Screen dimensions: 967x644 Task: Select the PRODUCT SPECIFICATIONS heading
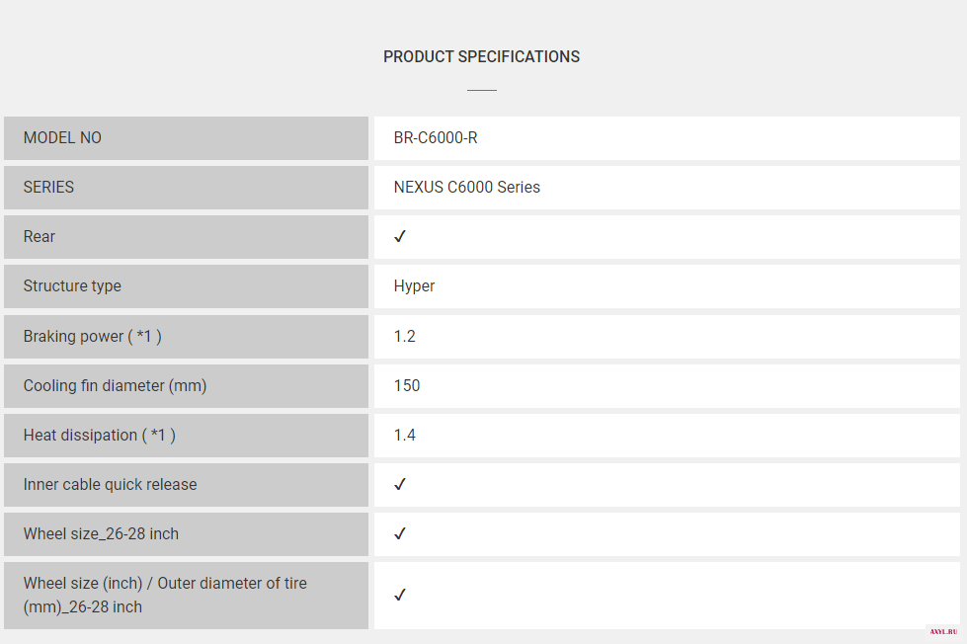coord(482,56)
